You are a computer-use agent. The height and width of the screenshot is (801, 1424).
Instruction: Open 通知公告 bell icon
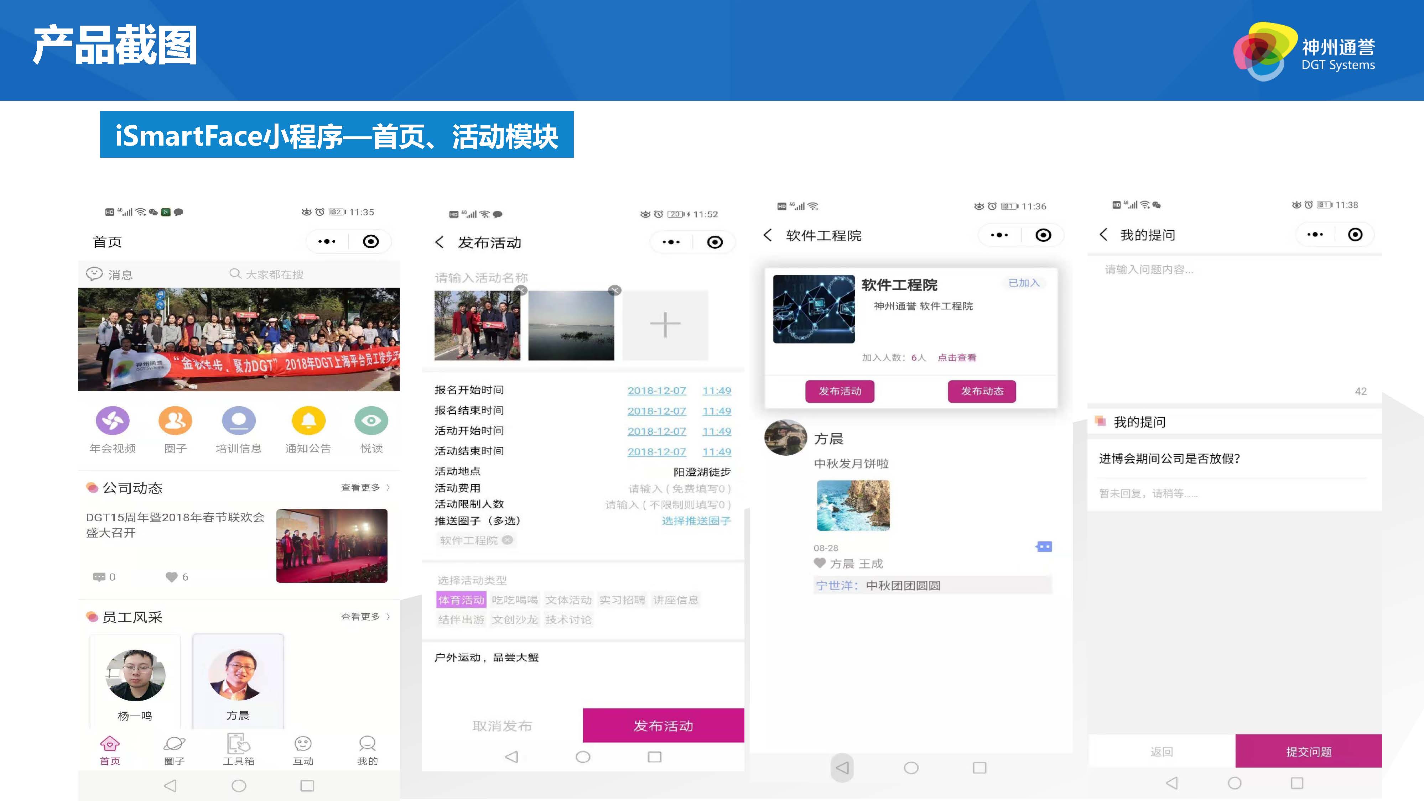(x=308, y=420)
